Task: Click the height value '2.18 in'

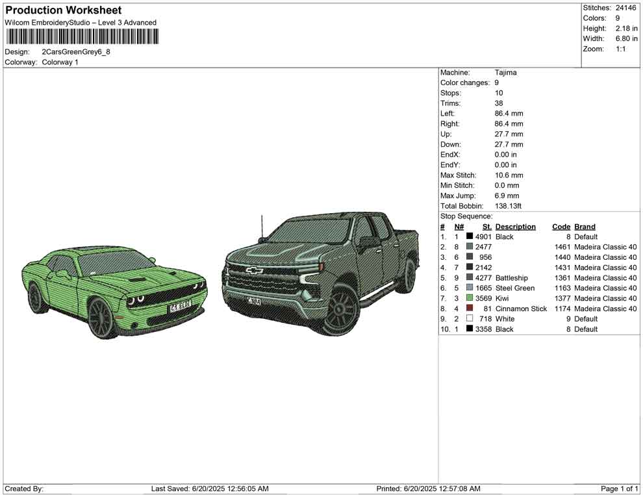Action: click(x=626, y=29)
